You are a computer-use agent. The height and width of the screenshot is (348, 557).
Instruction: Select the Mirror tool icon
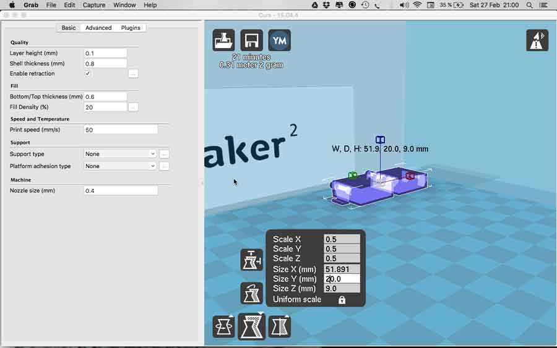280,327
